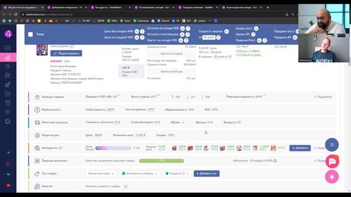
Task: Click help icon beside Цена без скидки WB
Action: (x=142, y=32)
